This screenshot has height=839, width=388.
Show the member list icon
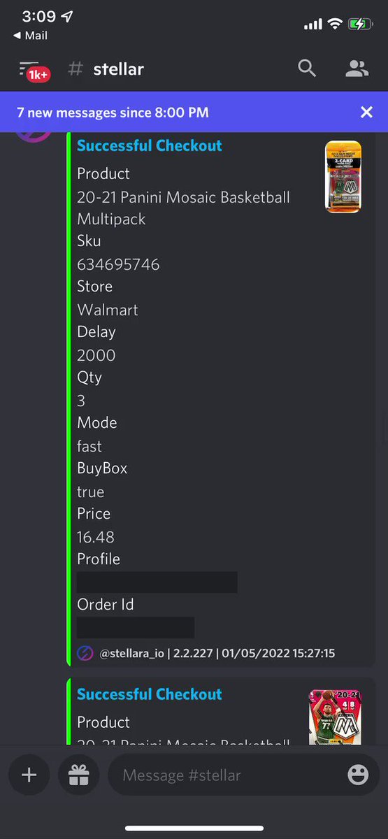point(357,68)
